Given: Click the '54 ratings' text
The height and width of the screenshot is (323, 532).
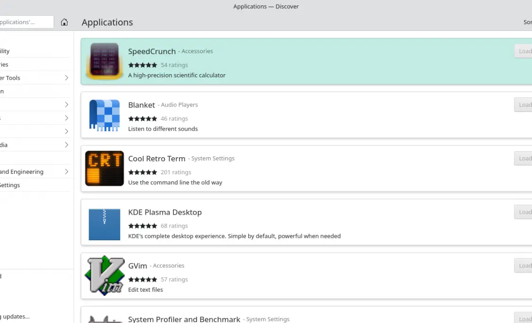Looking at the screenshot, I should [174, 65].
